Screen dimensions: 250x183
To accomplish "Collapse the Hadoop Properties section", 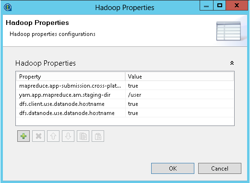I will (x=232, y=63).
